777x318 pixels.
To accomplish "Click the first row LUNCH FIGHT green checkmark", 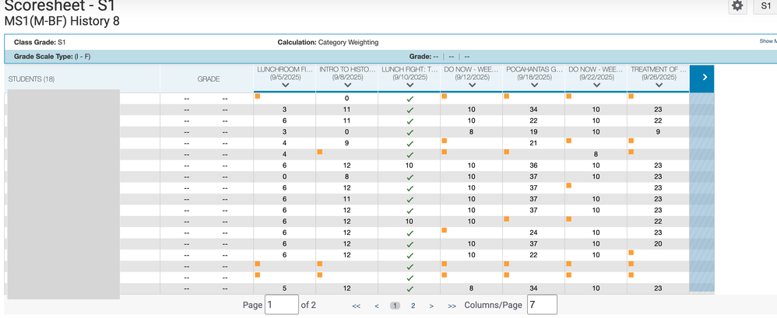I will 410,99.
